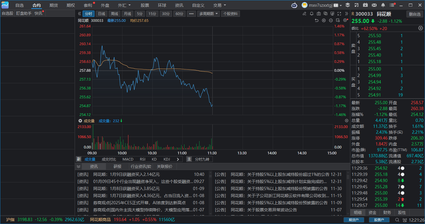Open the 期货 top menu item
This screenshot has height=224, width=425.
click(54, 5)
